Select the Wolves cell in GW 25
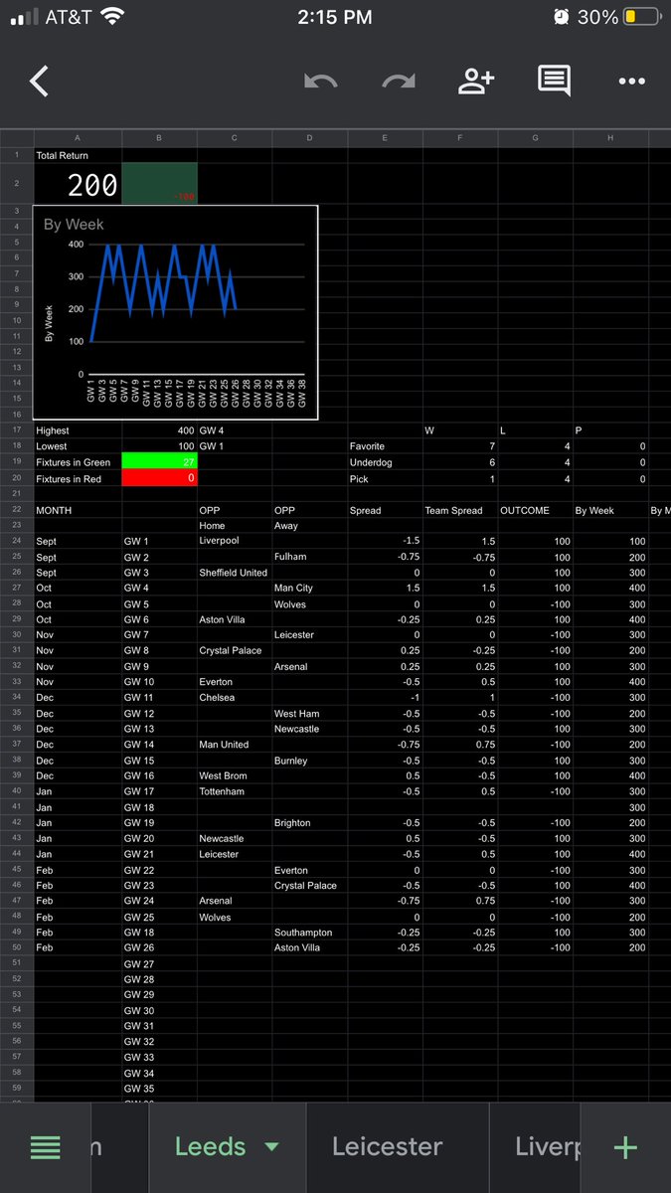This screenshot has height=1193, width=671. point(235,917)
